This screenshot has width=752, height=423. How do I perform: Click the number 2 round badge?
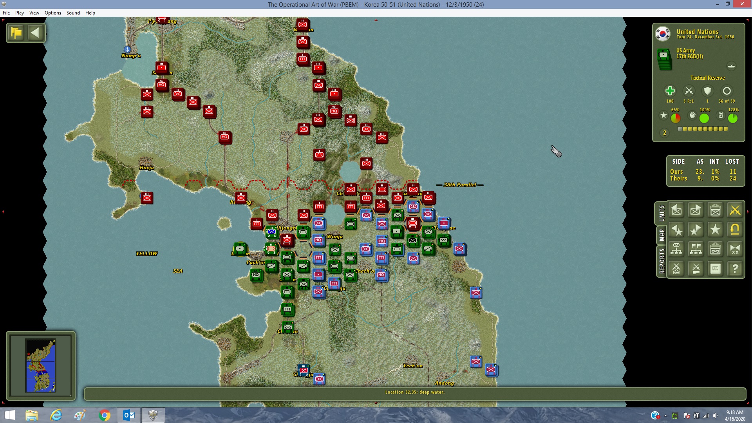664,133
